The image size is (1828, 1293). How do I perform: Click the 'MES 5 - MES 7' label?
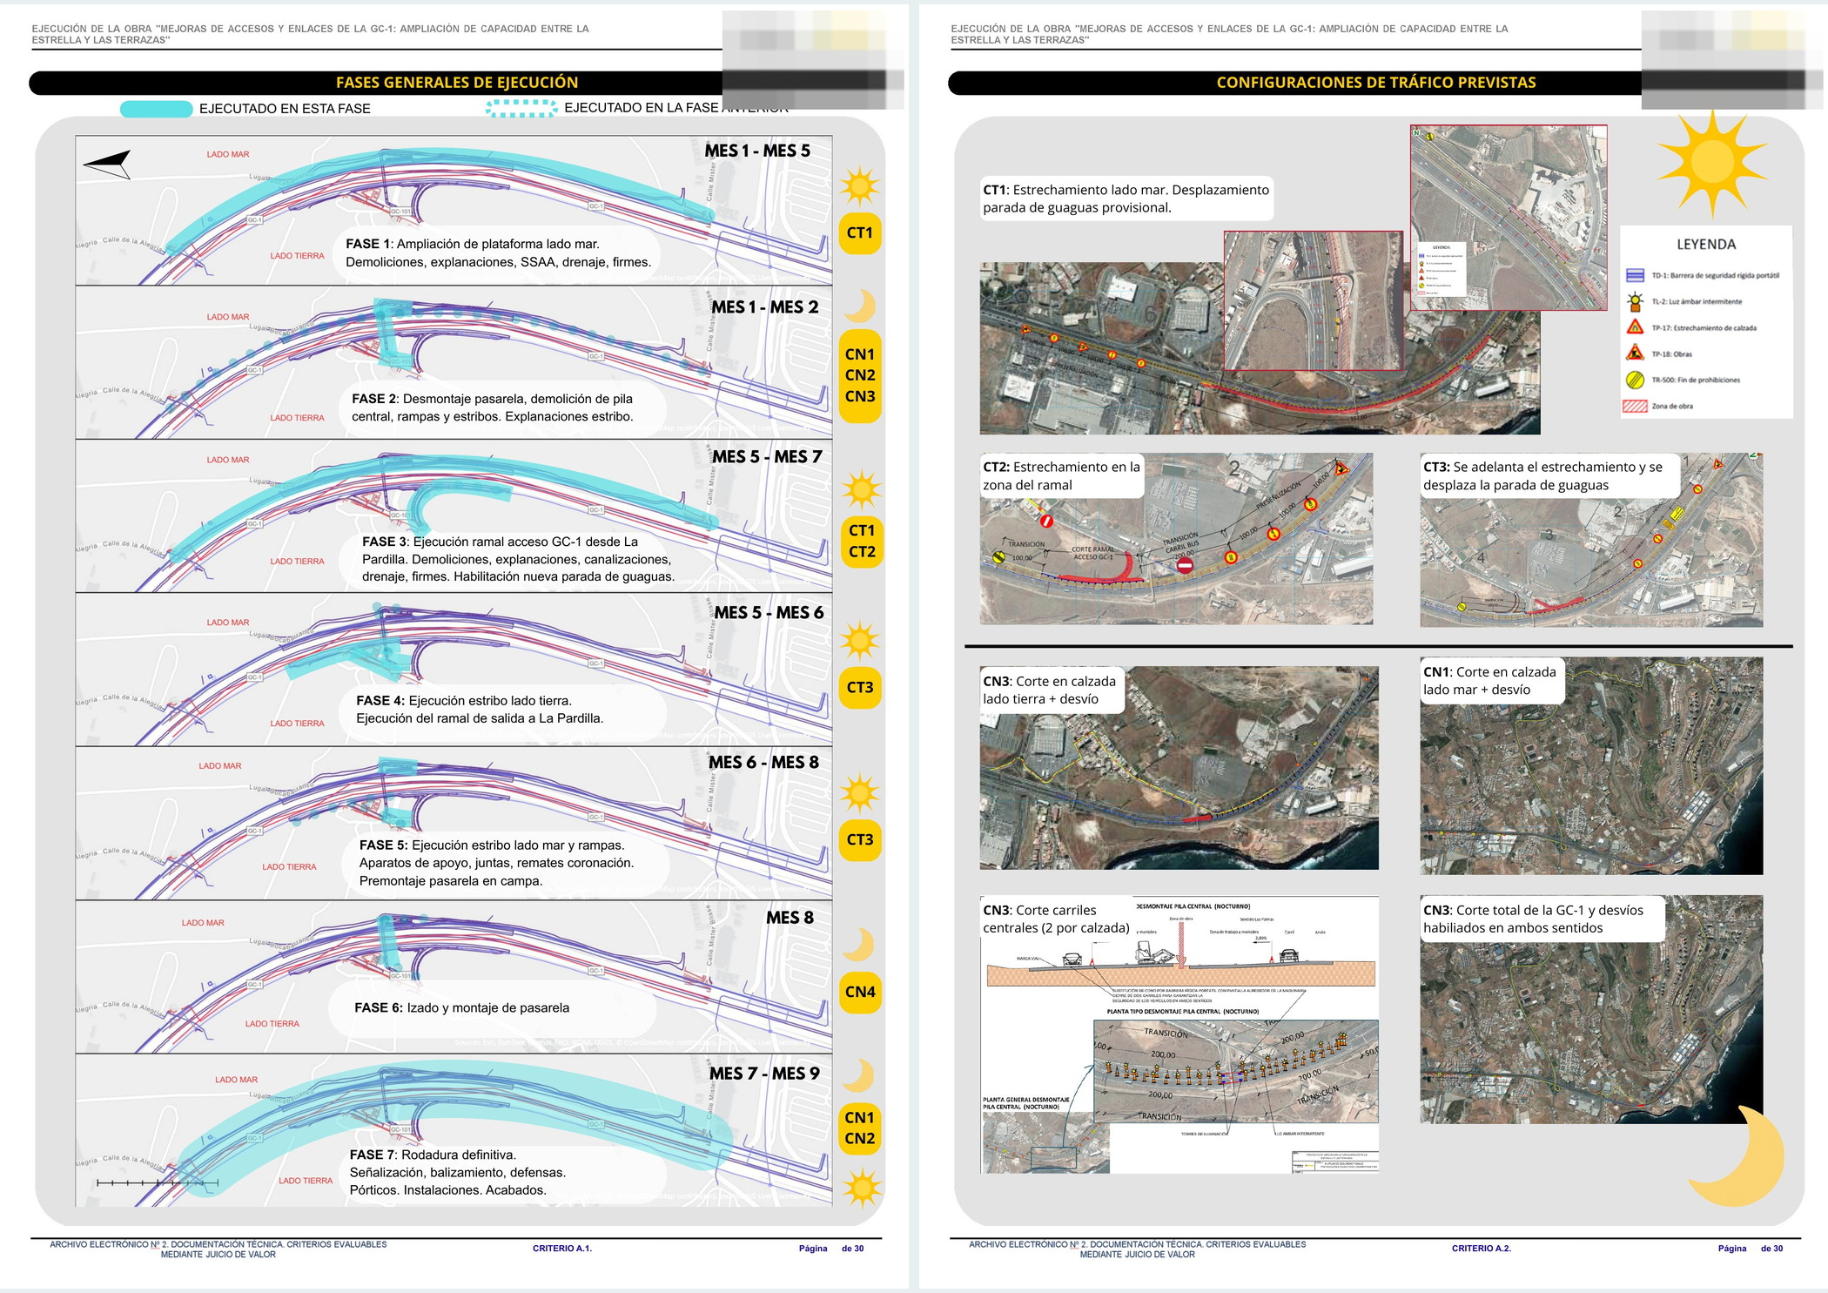[x=767, y=457]
